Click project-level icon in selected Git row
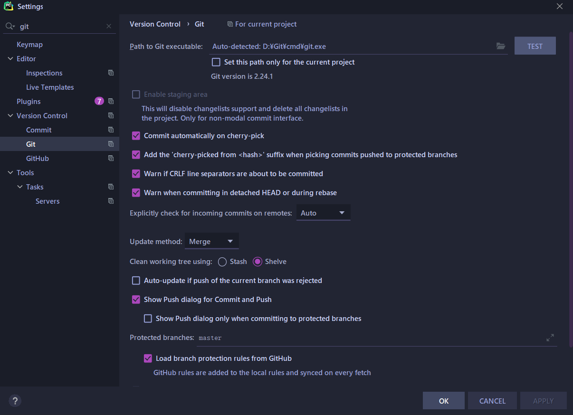 pyautogui.click(x=111, y=144)
